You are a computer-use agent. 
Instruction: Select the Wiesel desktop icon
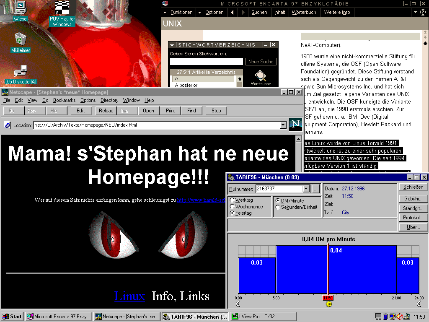[21, 11]
